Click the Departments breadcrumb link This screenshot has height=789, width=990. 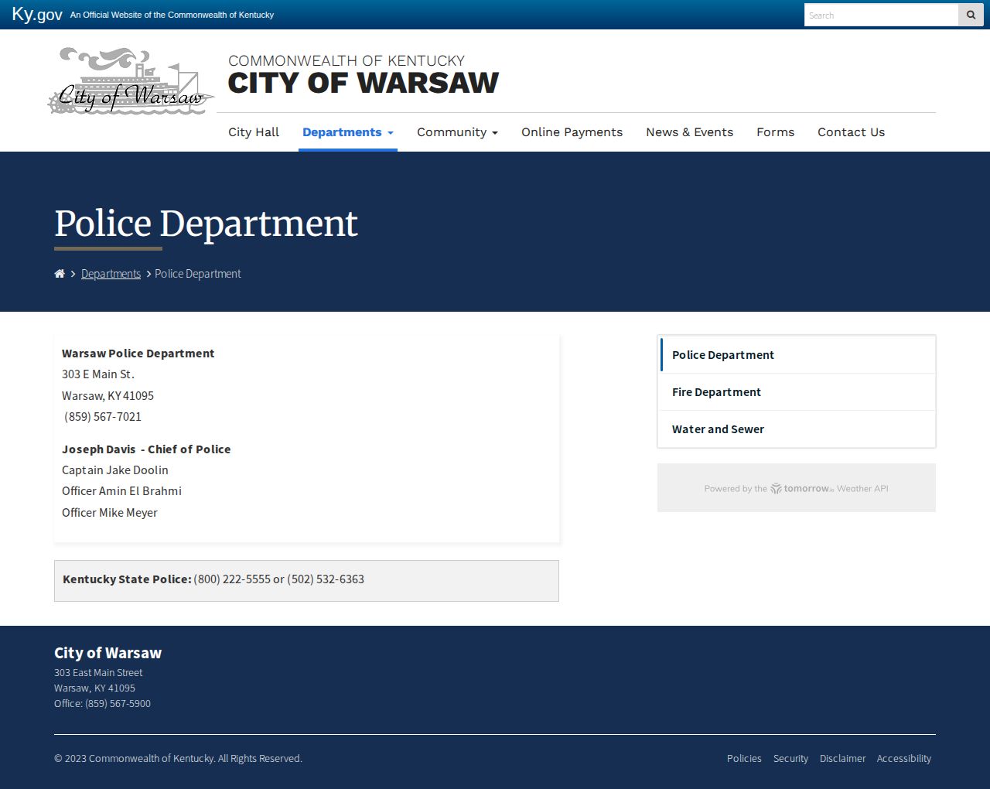click(x=111, y=274)
